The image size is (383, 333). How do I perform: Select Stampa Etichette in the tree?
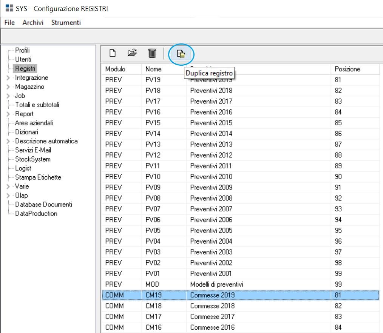click(38, 177)
